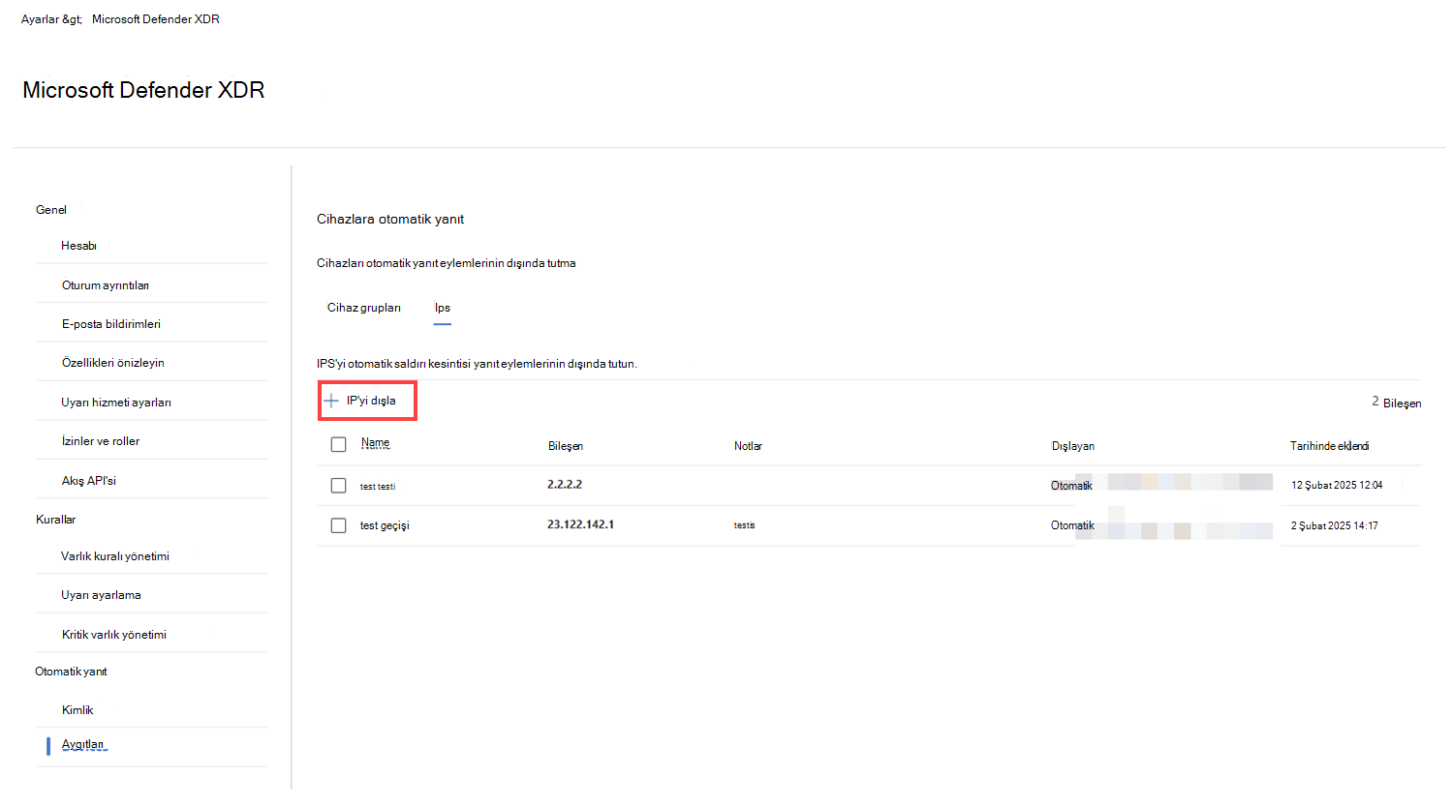Click the IP address 2.2.2.2
1452x807 pixels.
pos(565,485)
